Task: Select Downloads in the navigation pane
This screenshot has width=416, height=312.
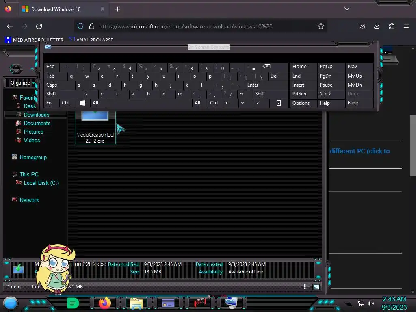Action: pos(37,115)
